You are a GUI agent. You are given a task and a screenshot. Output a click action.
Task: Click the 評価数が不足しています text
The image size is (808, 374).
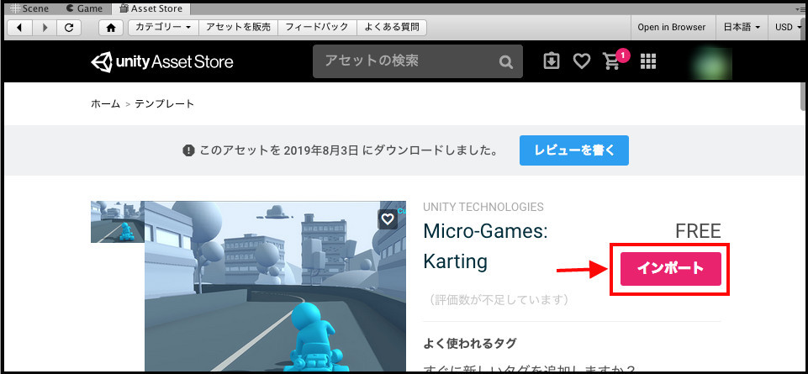click(498, 299)
